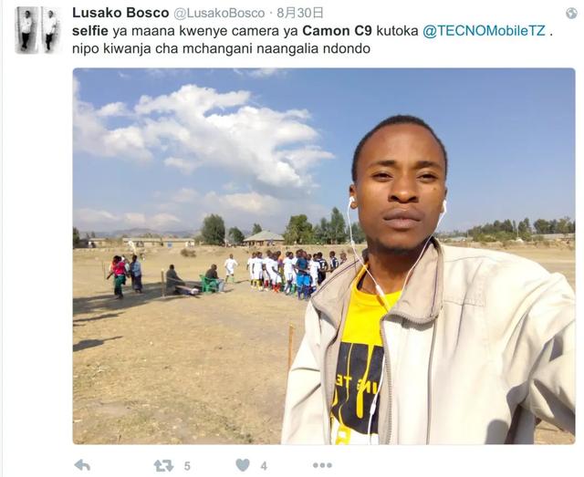
Task: Retweet this post via retweet icon
Action: (163, 465)
